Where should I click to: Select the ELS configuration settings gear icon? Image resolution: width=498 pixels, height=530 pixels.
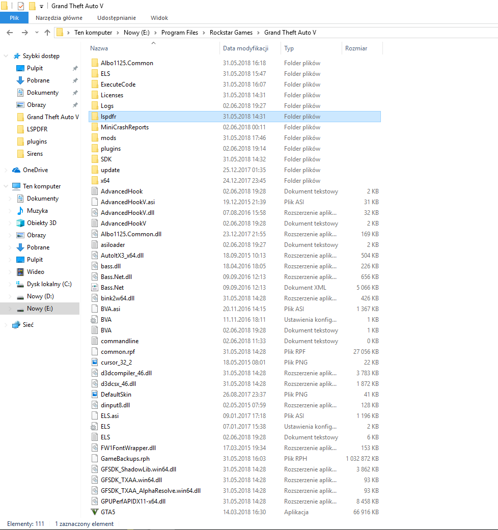pos(95,426)
